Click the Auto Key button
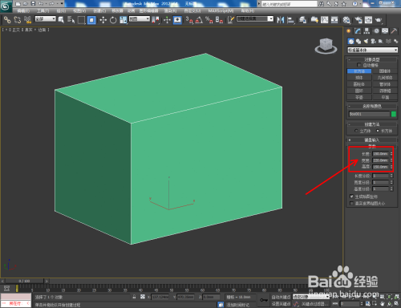Viewport: 401px width, 308px height. (x=282, y=297)
